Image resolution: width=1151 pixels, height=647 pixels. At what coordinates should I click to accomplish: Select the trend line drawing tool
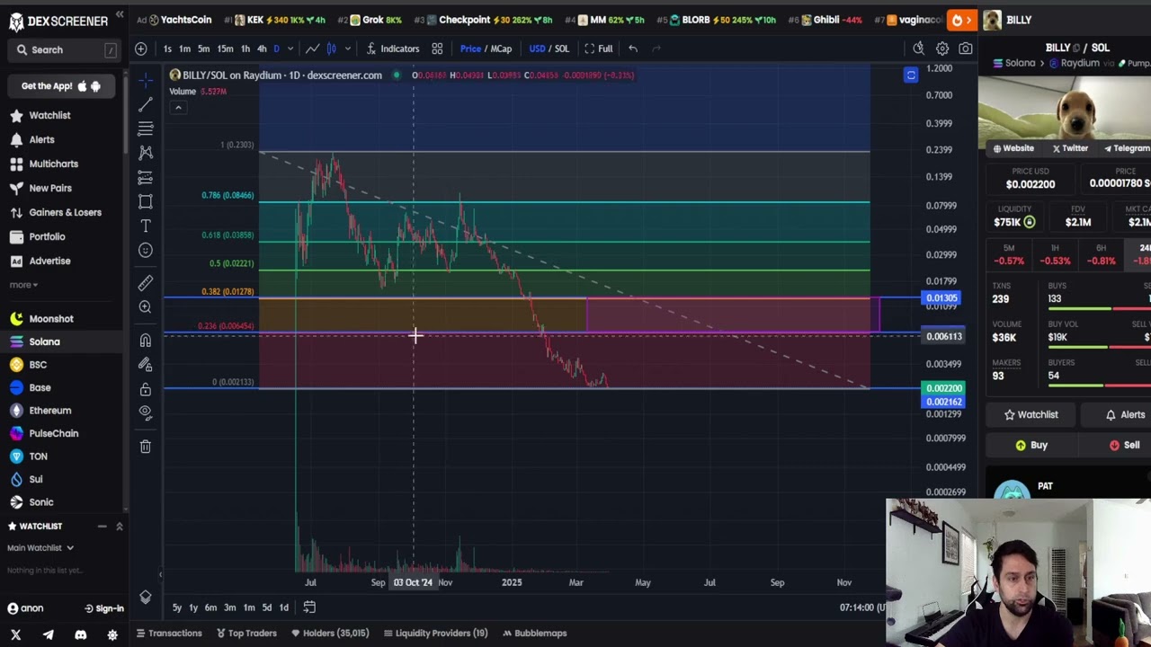click(146, 104)
